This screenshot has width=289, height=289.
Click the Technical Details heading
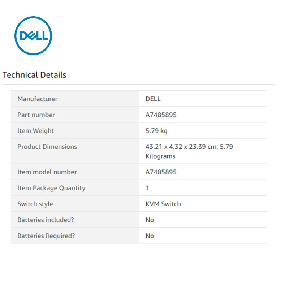point(34,75)
